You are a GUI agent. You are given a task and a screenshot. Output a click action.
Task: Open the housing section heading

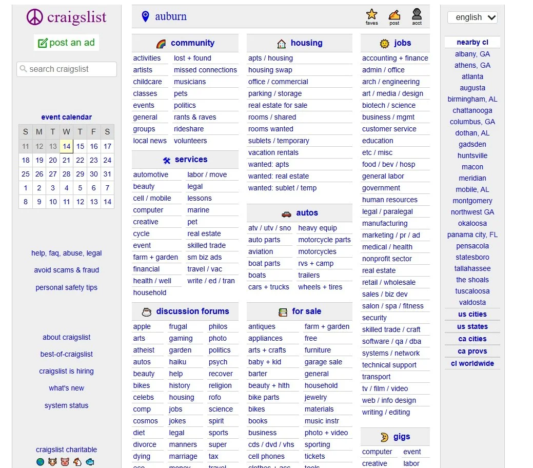coord(306,43)
